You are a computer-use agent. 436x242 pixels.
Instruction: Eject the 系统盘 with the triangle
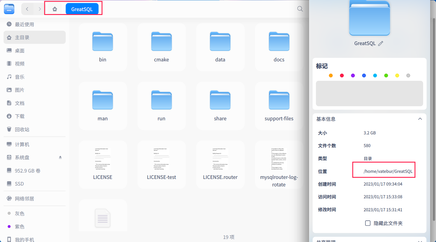(x=60, y=157)
